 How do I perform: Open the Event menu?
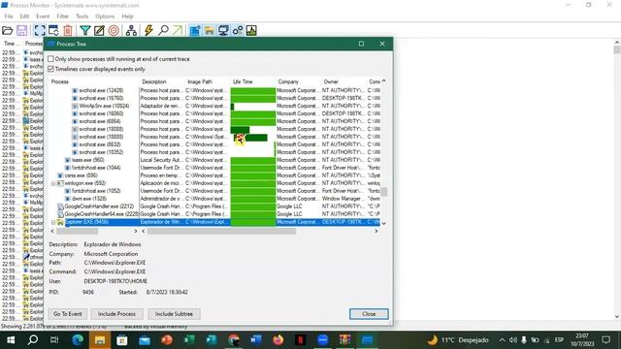(x=43, y=16)
